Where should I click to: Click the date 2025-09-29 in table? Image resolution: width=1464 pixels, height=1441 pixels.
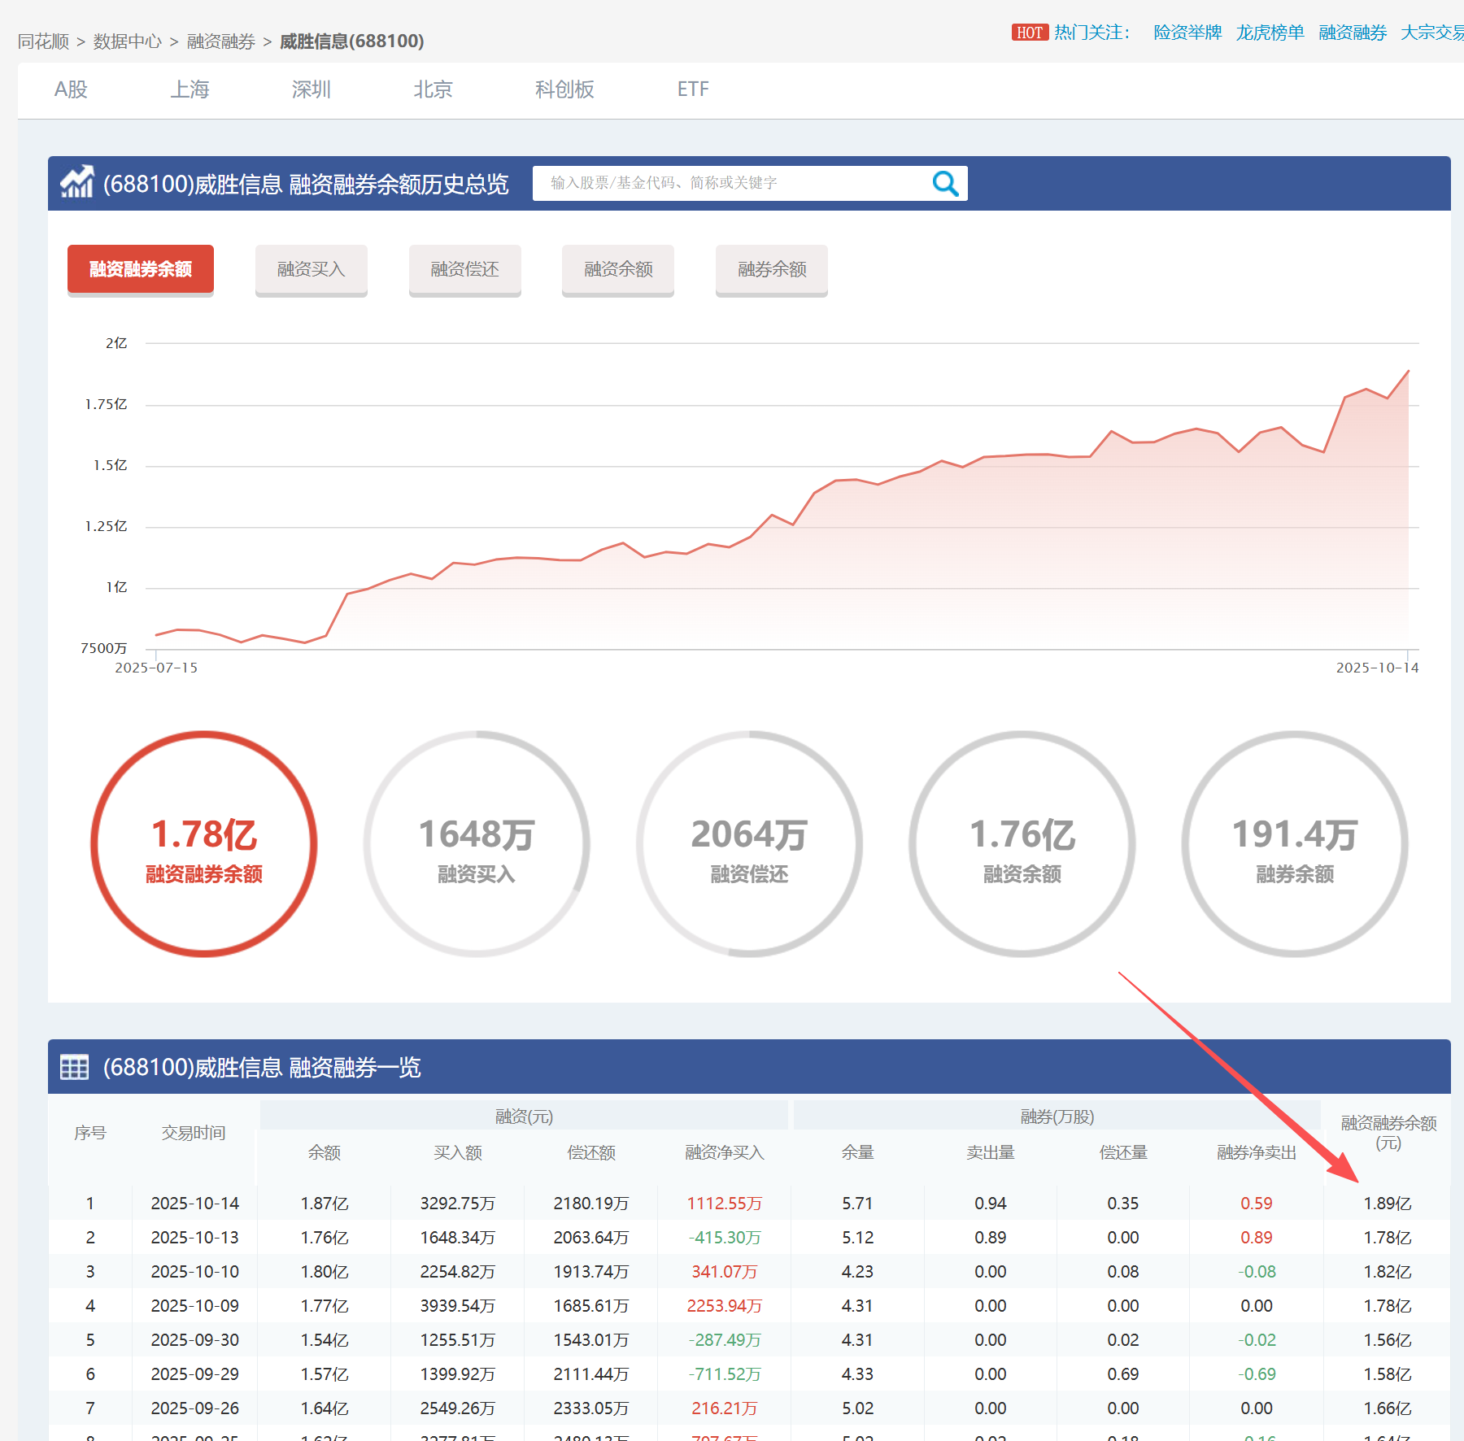pyautogui.click(x=195, y=1374)
